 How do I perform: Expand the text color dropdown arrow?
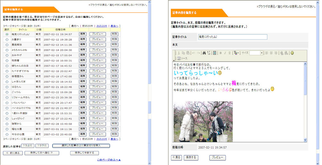238,53
